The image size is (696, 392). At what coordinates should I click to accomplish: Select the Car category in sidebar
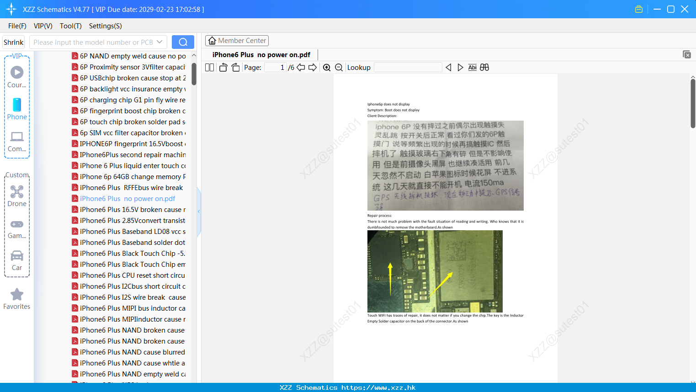17,260
